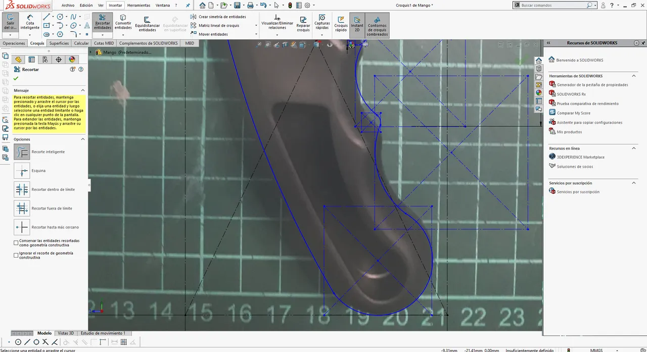Image resolution: width=647 pixels, height=352 pixels.
Task: Select Recortar fuera de límite option
Action: point(22,208)
